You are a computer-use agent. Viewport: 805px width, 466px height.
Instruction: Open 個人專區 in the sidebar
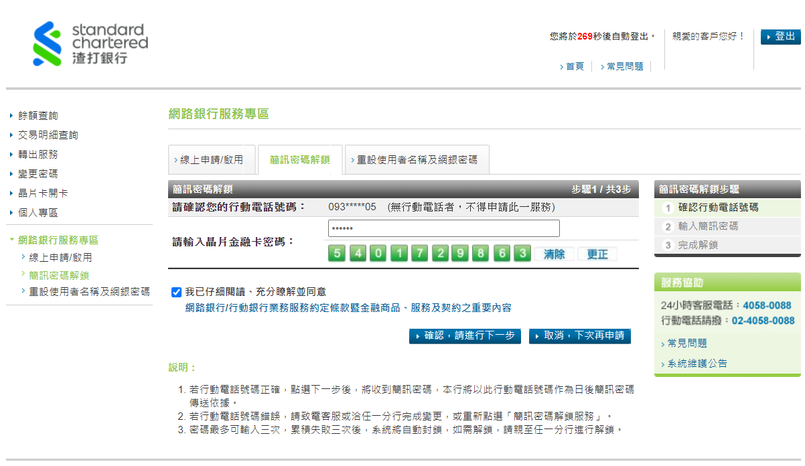pos(38,213)
